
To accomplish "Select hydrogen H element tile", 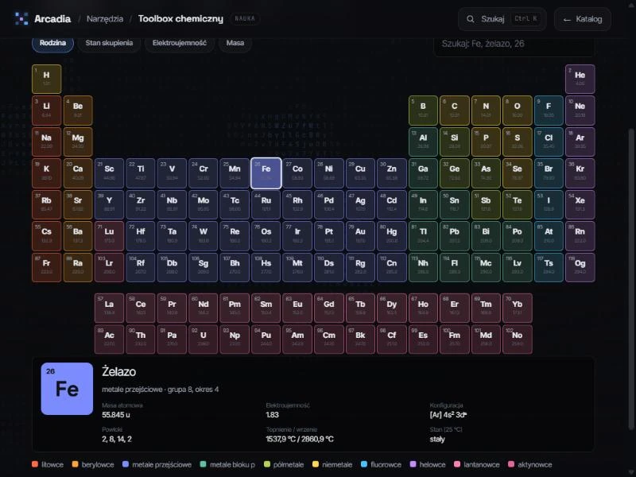I will 47,79.
